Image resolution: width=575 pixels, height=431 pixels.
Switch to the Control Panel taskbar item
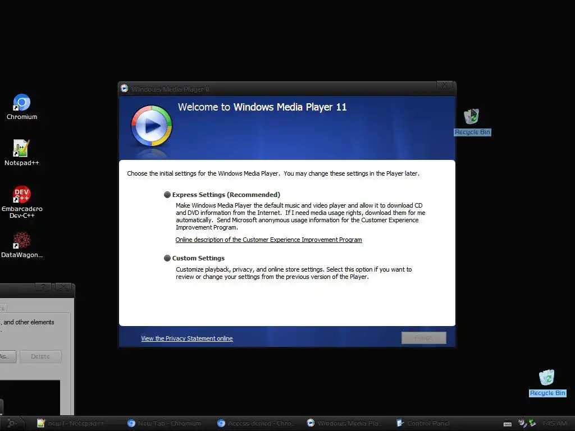[x=423, y=423]
